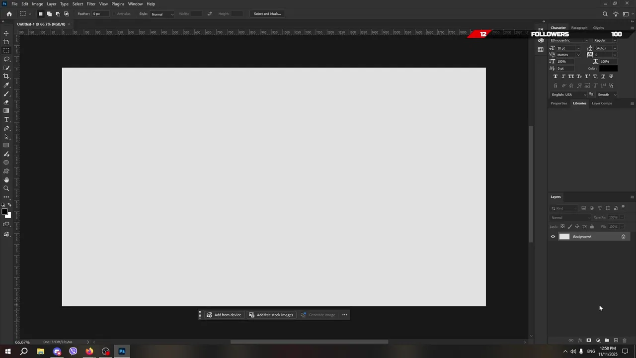Open the marquee Style Normal dropdown
This screenshot has height=358, width=636.
(x=162, y=14)
